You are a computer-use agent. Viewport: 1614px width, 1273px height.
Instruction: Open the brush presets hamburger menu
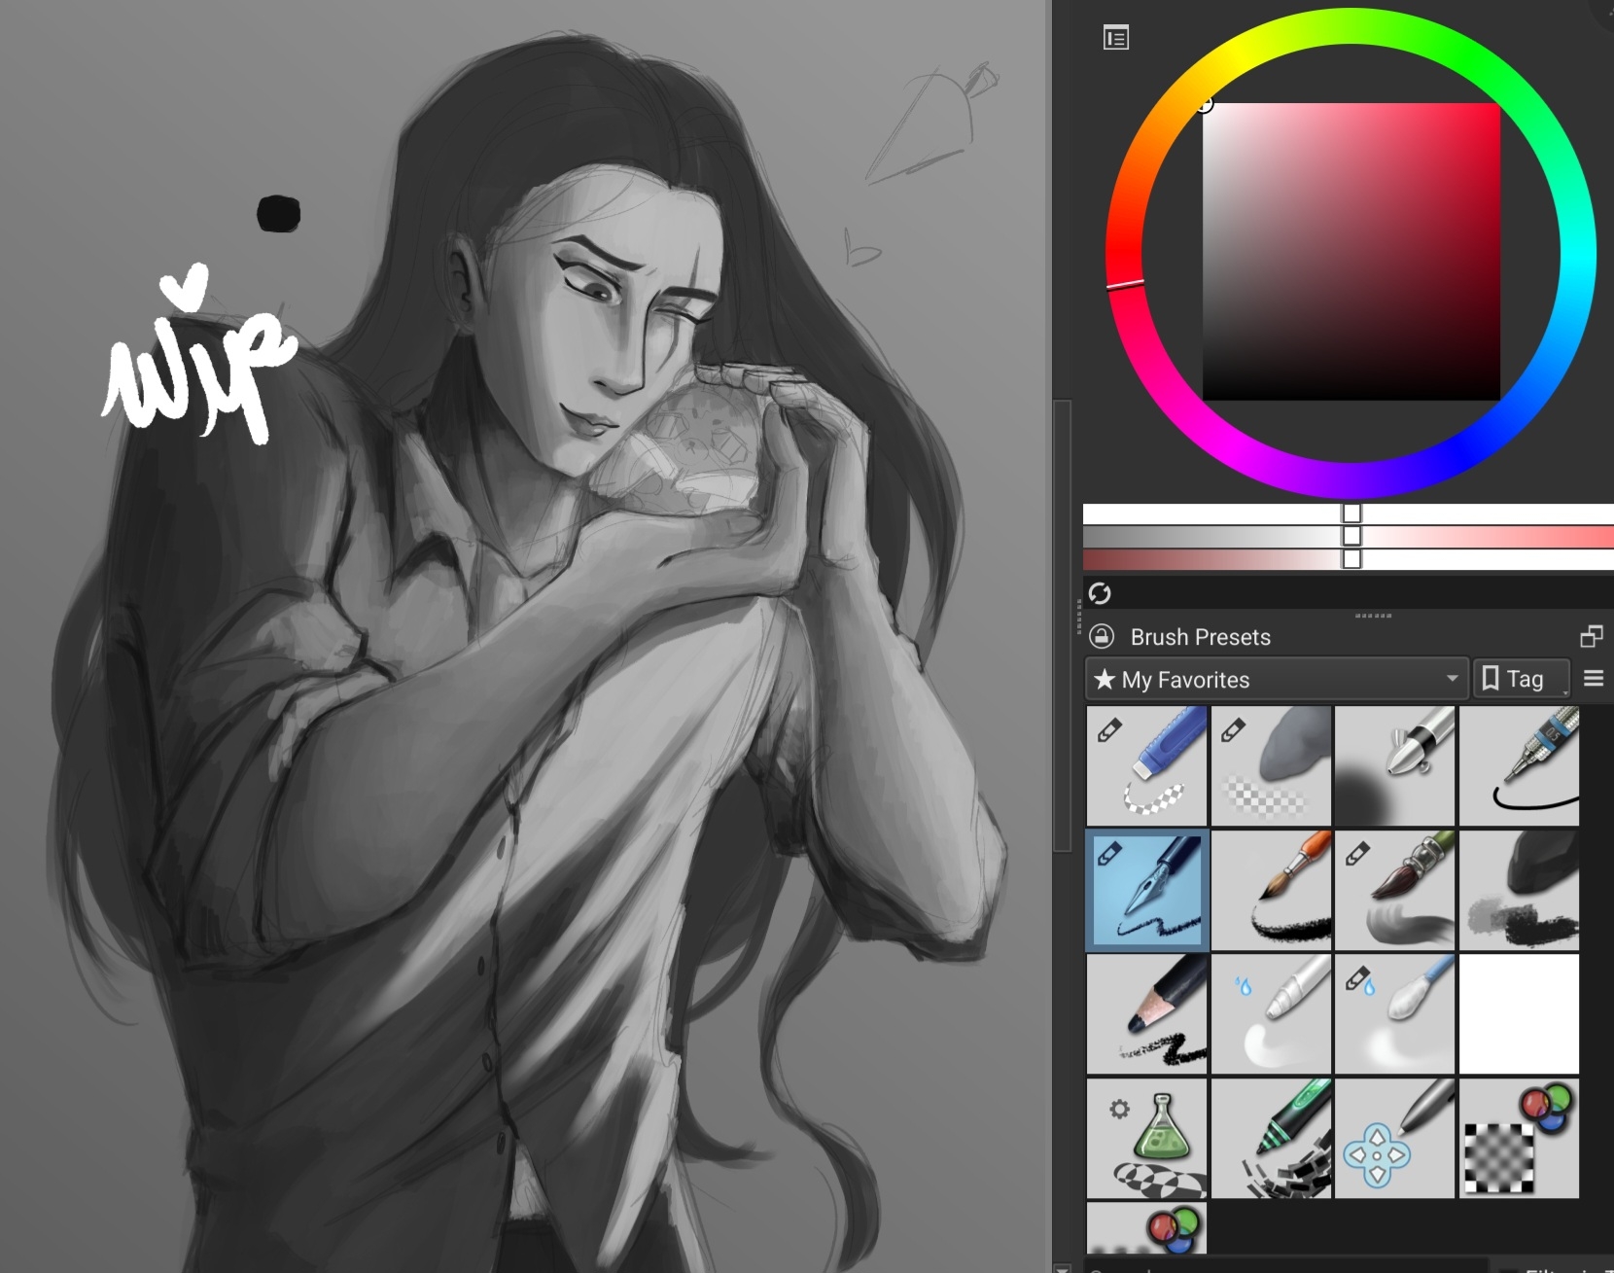(x=1594, y=679)
